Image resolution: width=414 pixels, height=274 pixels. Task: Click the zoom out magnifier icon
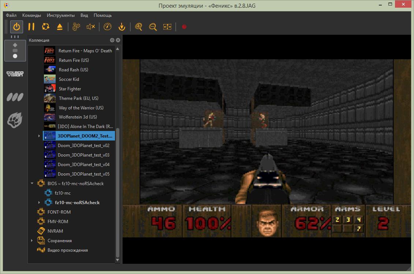tap(153, 27)
